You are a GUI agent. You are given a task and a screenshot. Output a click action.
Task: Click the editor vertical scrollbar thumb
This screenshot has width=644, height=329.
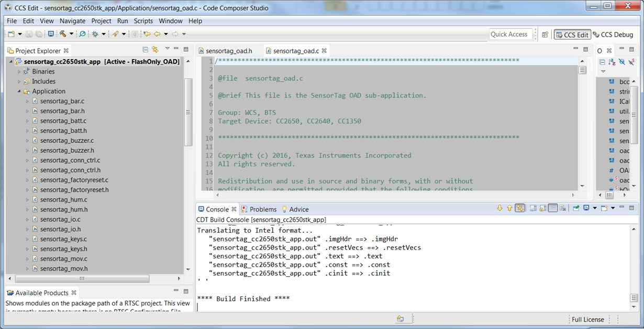[582, 70]
